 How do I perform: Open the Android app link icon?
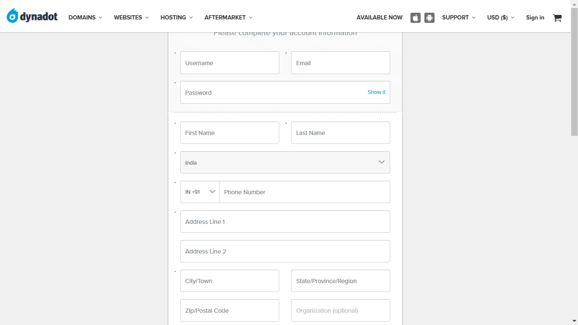429,18
